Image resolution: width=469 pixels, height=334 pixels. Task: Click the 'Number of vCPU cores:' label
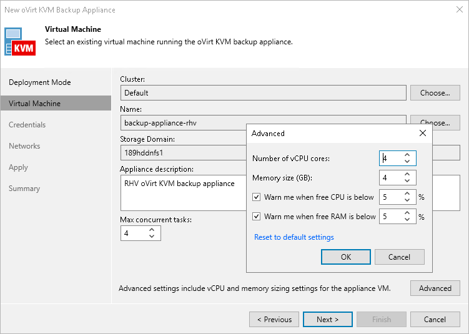(291, 158)
